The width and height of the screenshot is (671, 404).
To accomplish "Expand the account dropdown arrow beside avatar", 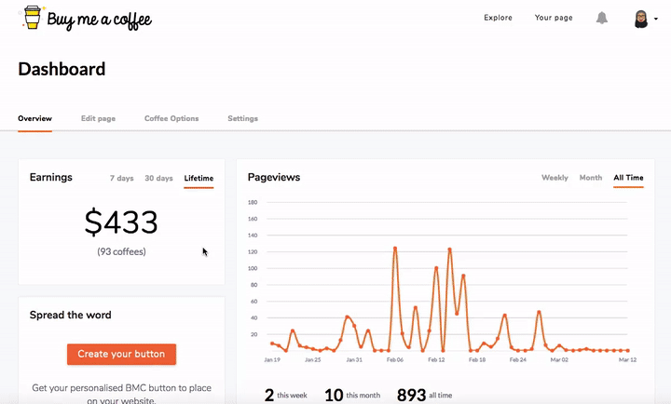I will click(x=656, y=20).
